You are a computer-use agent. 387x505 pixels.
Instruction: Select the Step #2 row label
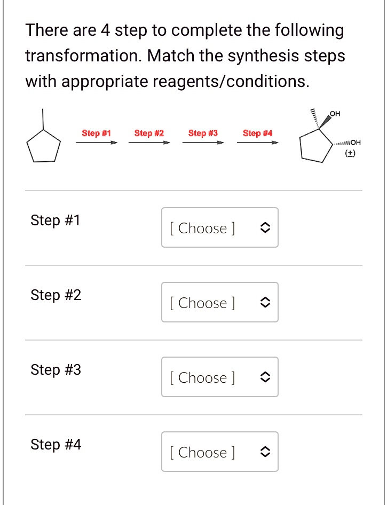coord(56,295)
